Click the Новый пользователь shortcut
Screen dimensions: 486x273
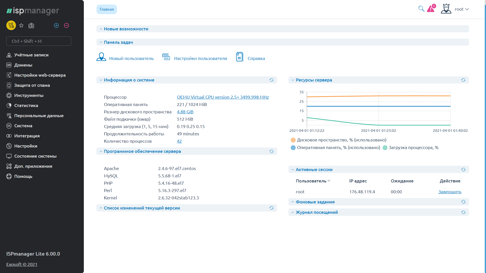coord(125,58)
